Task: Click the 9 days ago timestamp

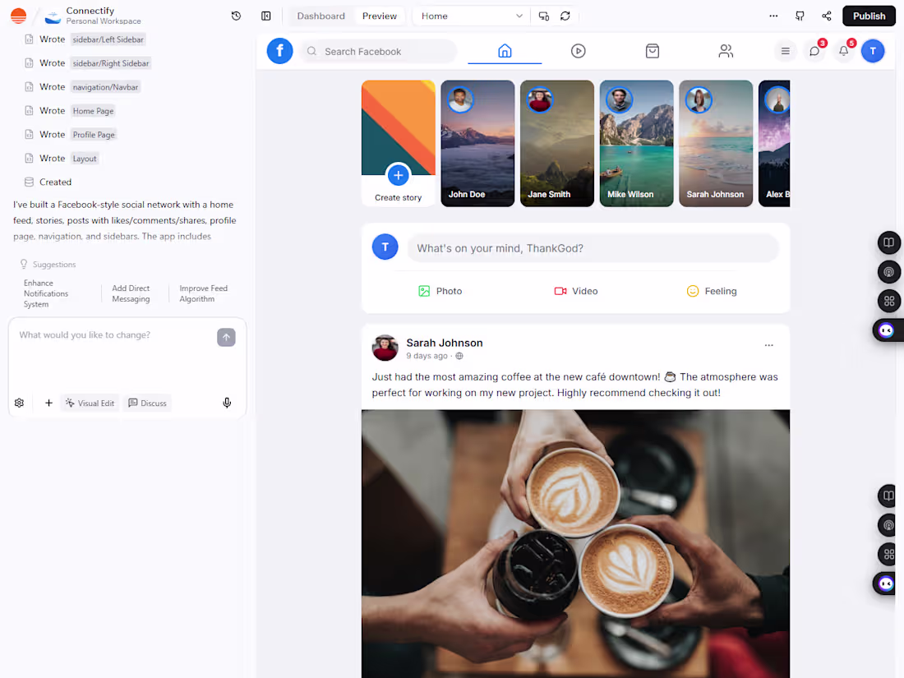Action: tap(427, 357)
